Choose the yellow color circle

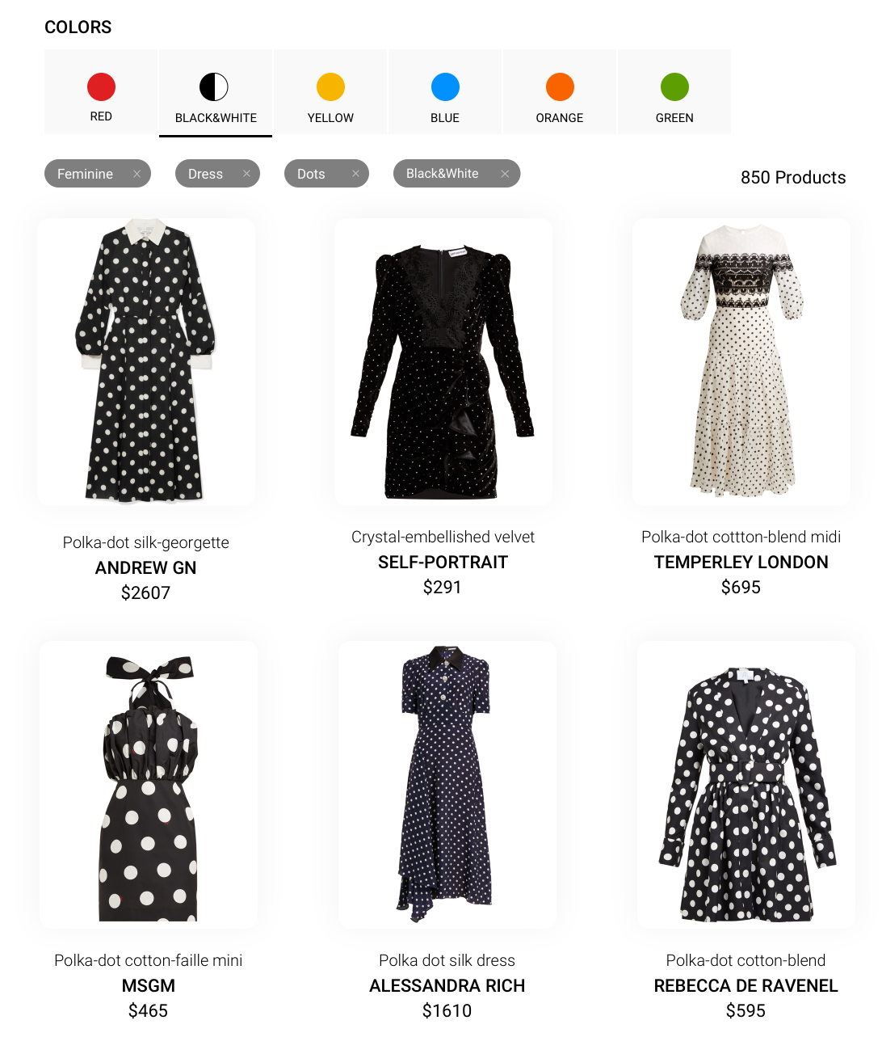pos(330,86)
